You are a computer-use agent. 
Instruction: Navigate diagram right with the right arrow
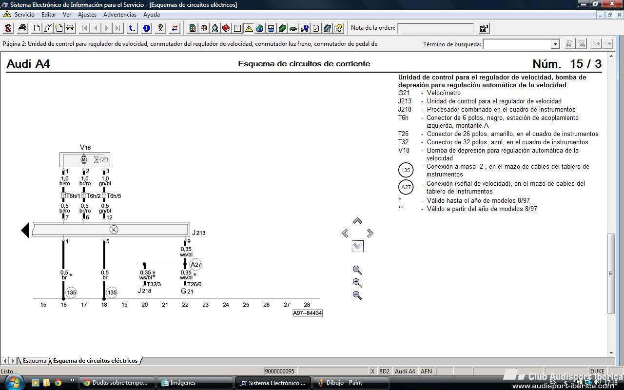370,234
